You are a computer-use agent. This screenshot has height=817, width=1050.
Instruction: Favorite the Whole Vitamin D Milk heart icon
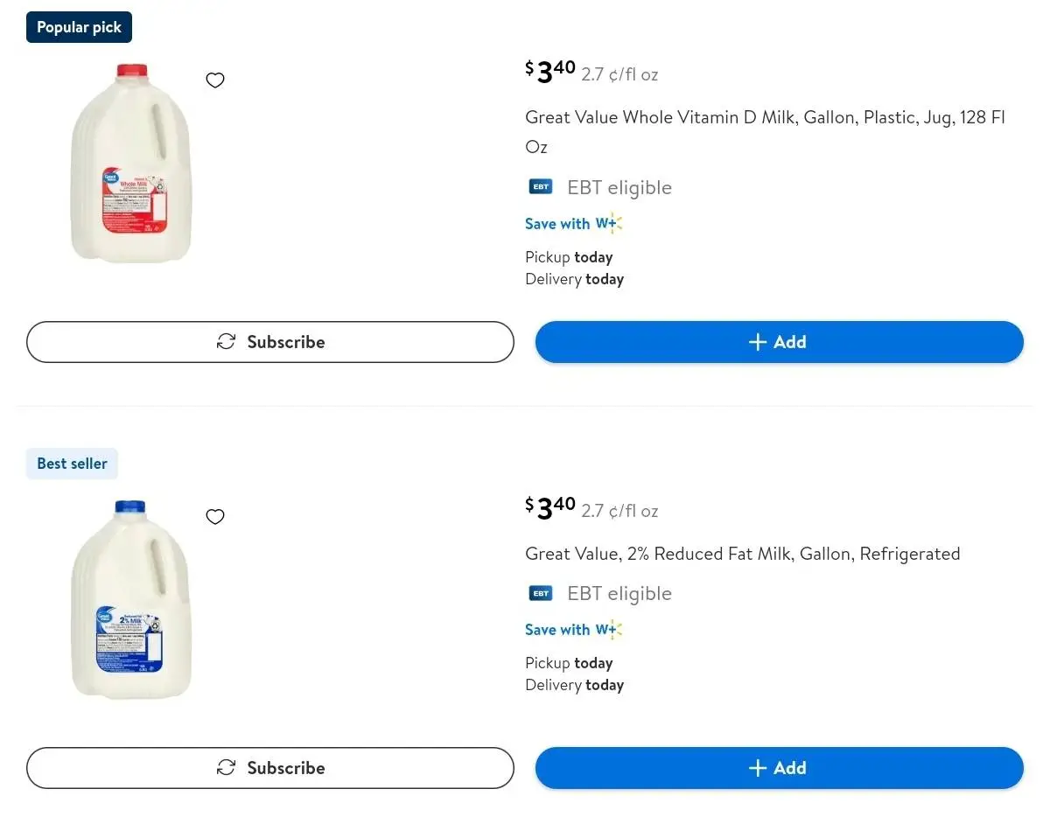point(215,80)
